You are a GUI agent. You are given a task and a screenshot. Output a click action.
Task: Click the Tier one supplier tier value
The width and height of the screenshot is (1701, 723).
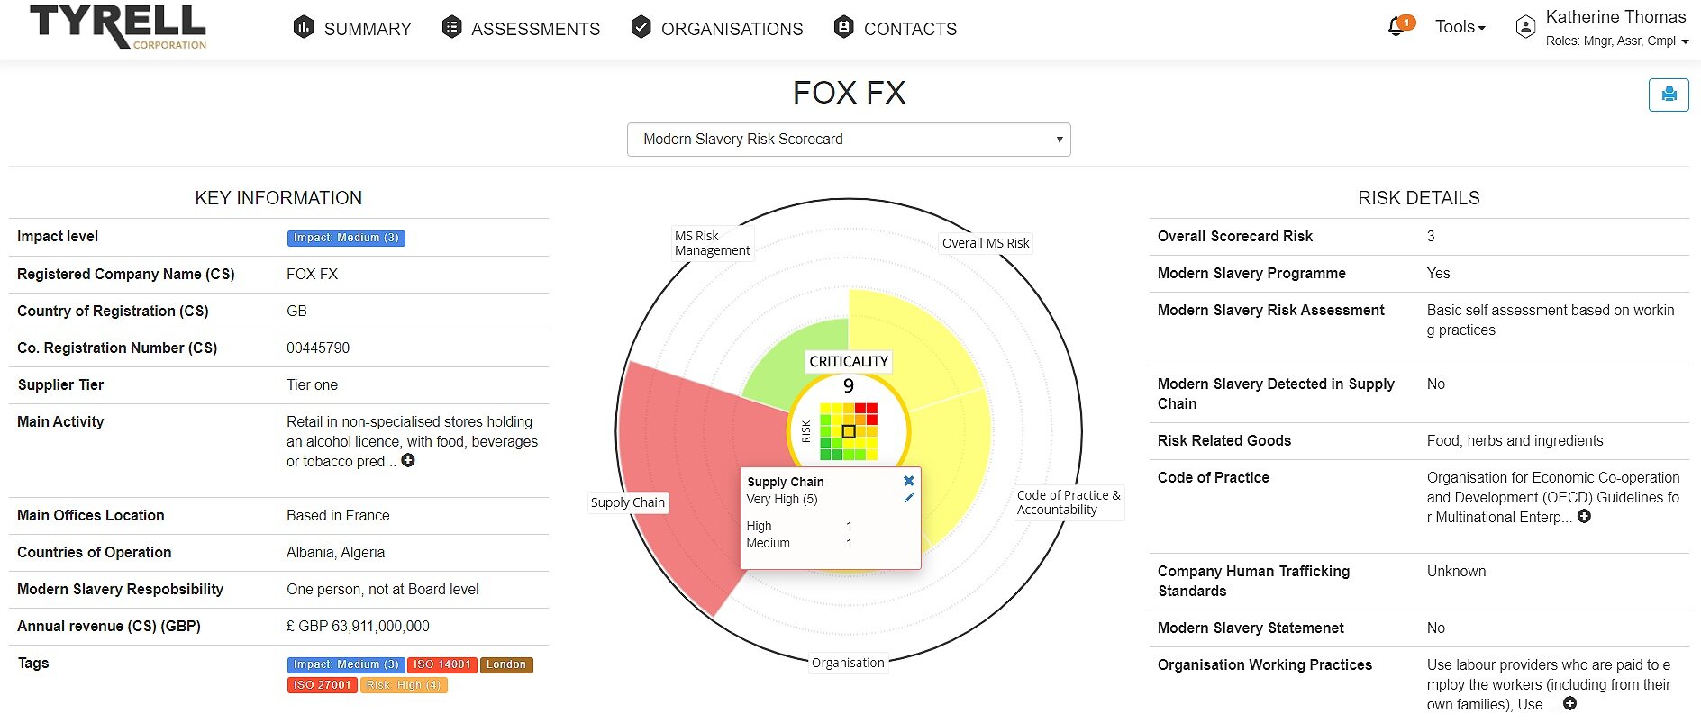pos(312,384)
